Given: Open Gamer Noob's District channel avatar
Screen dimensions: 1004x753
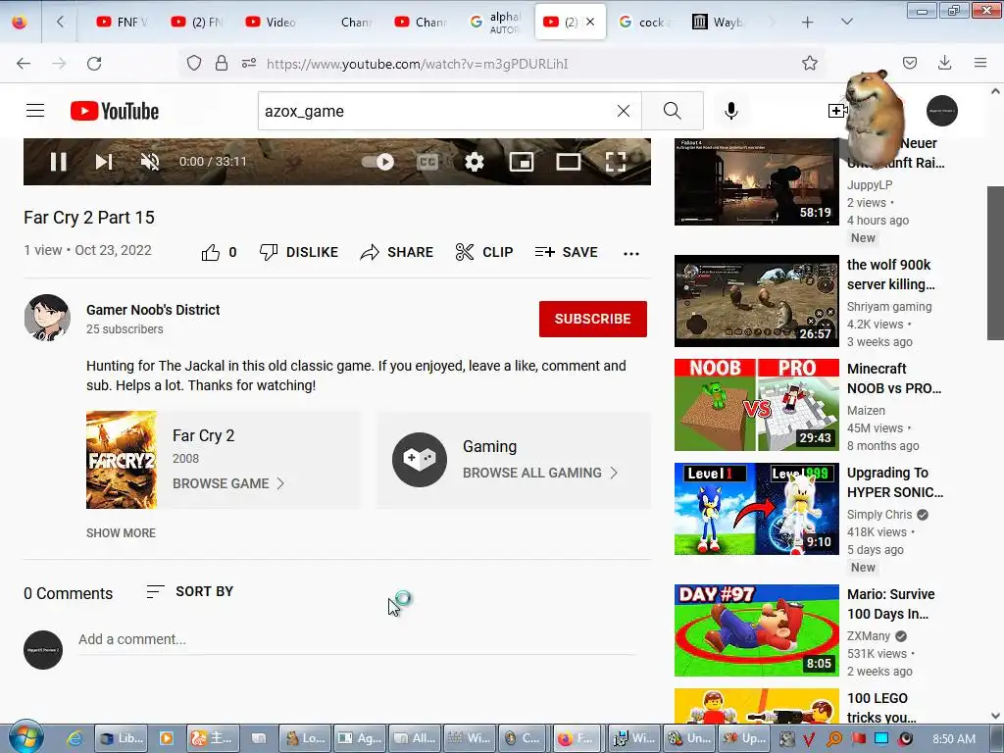Looking at the screenshot, I should [47, 318].
